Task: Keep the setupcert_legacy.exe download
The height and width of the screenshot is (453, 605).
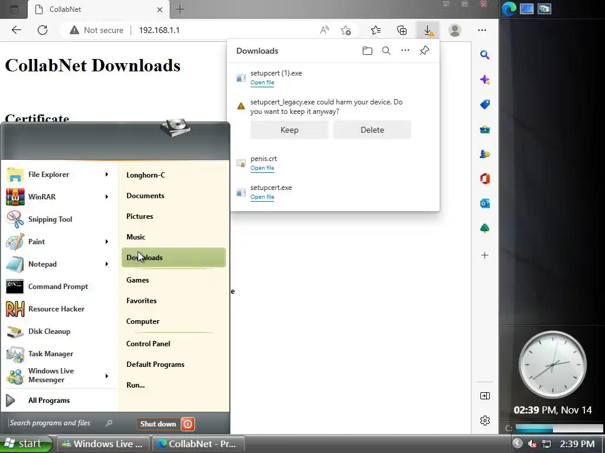Action: [x=290, y=130]
